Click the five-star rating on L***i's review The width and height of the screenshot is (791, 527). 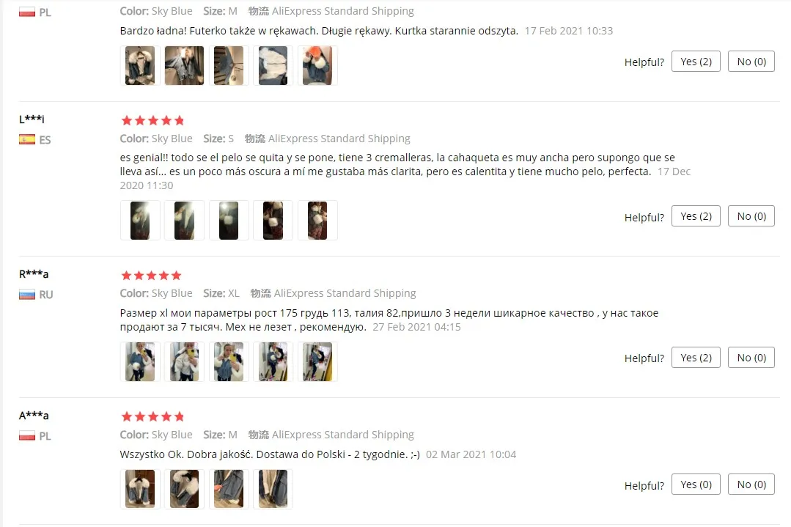point(153,120)
